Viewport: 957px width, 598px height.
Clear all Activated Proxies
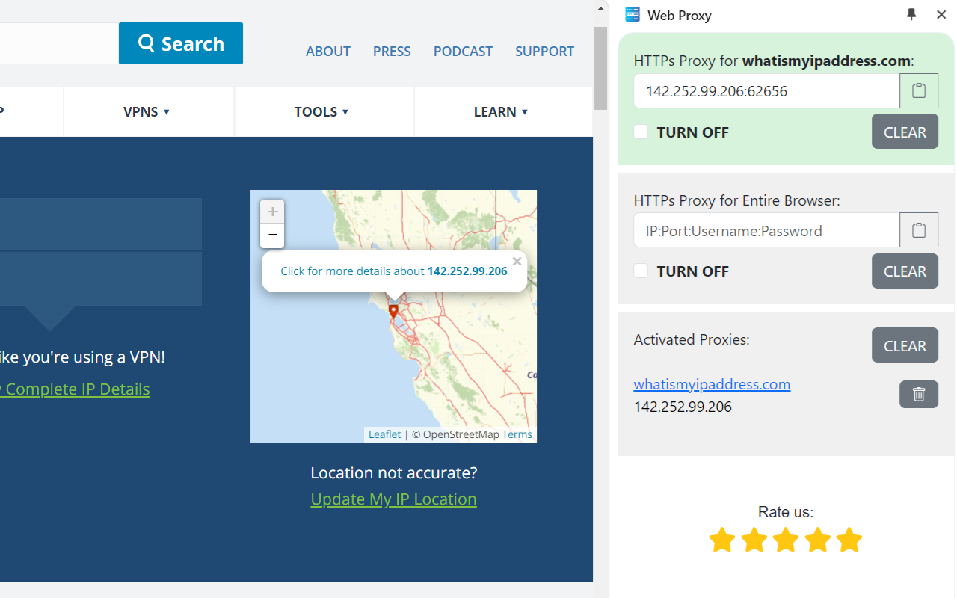coord(905,345)
